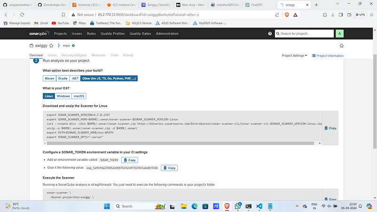Select Linux as OS
This screenshot has height=212, width=377.
click(x=49, y=96)
